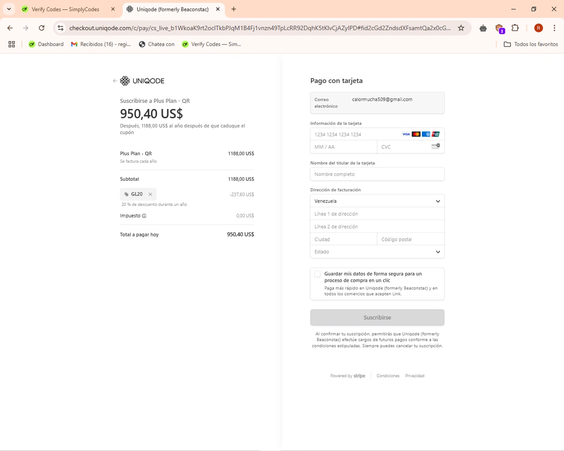Click the dark robot extension icon
The height and width of the screenshot is (451, 564).
click(483, 28)
